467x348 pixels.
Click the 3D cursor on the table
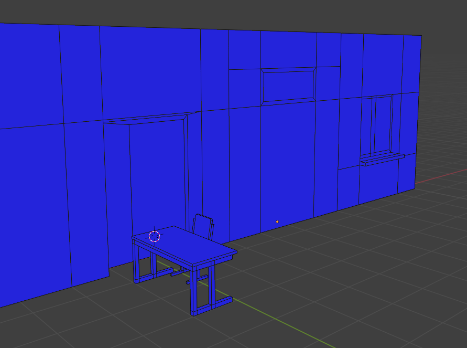pyautogui.click(x=154, y=236)
